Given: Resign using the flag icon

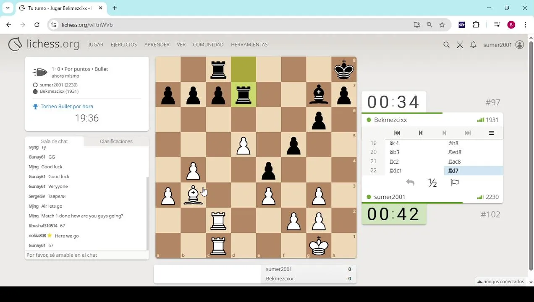Looking at the screenshot, I should [455, 182].
